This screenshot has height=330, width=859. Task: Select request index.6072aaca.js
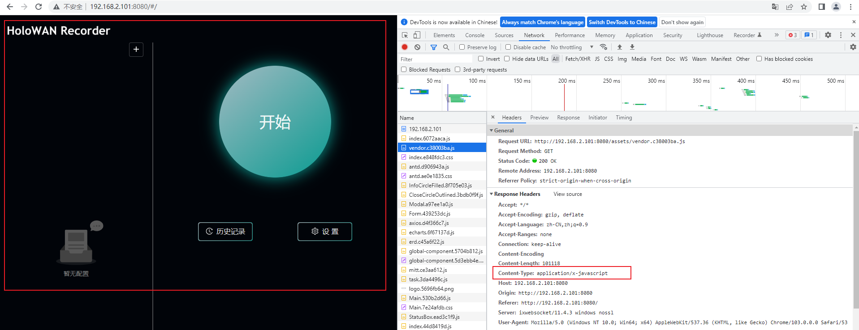442,138
